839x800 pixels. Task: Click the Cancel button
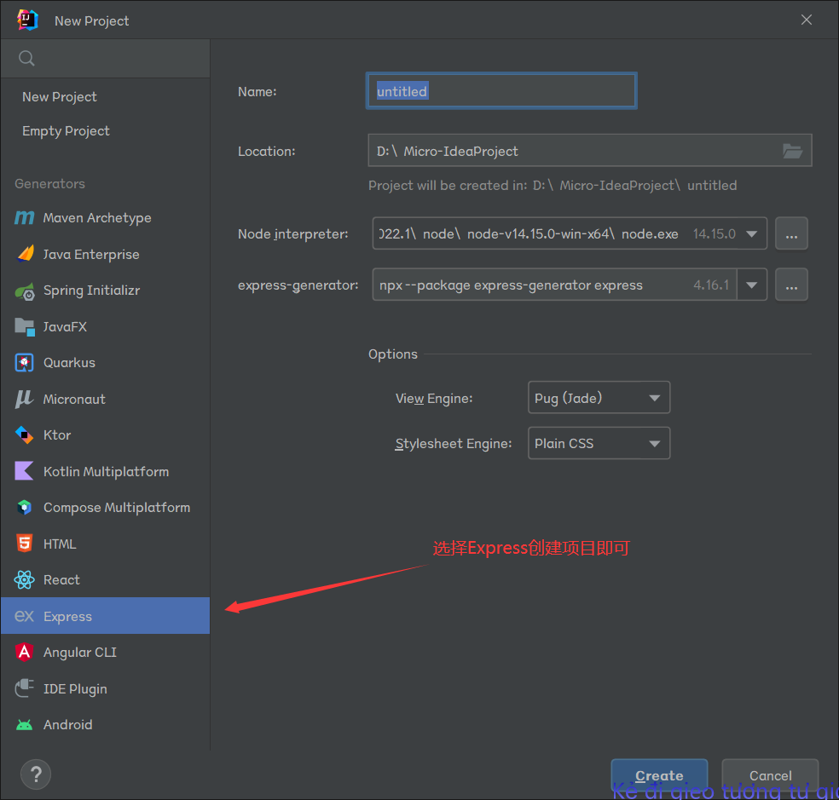pyautogui.click(x=770, y=774)
